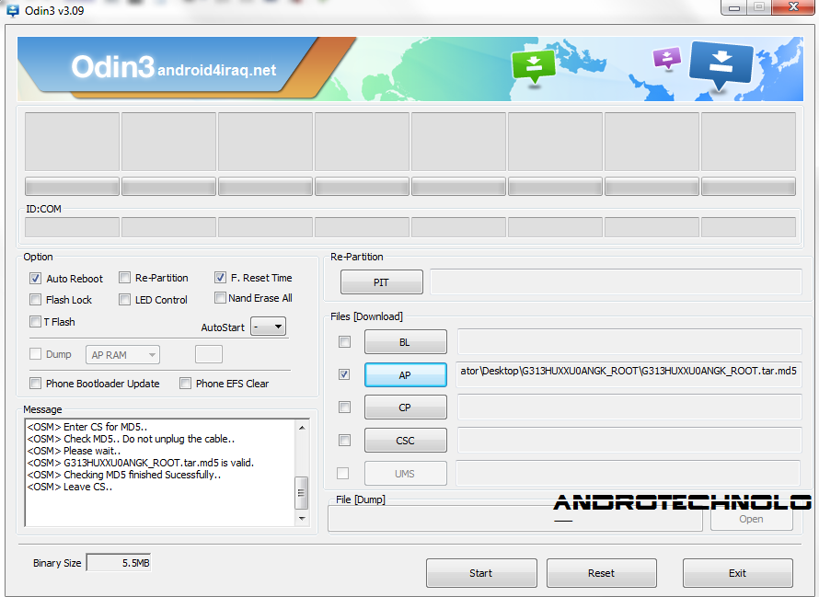This screenshot has width=819, height=597.
Task: Click the Message log scroll up arrow
Action: pos(302,428)
